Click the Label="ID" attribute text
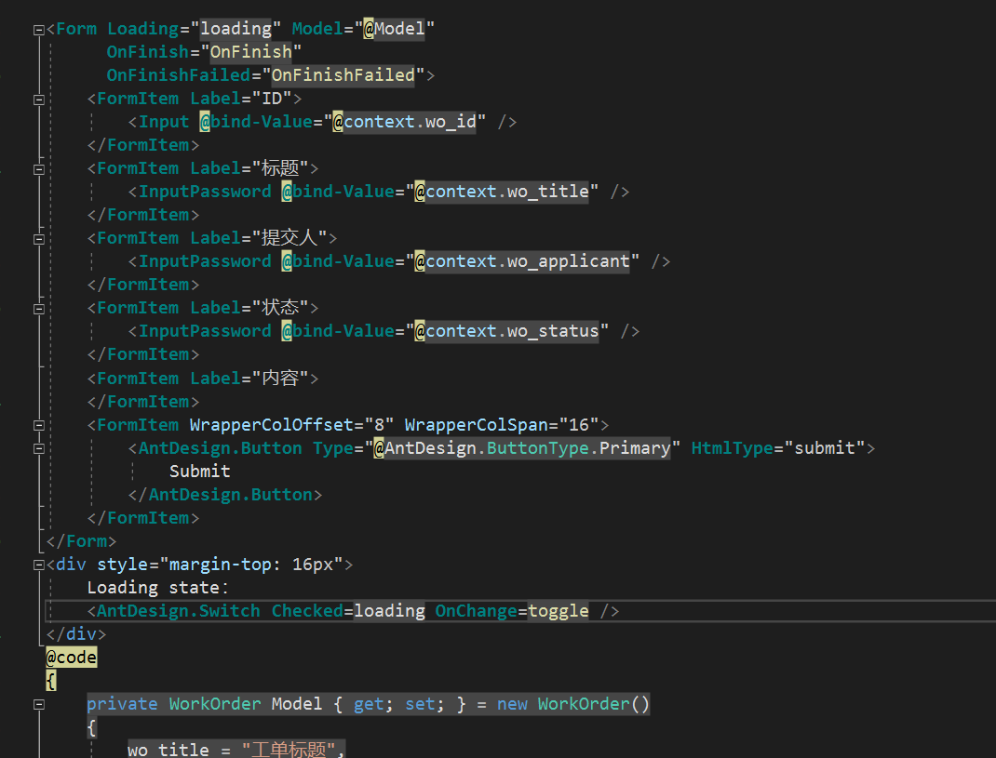The height and width of the screenshot is (758, 996). point(241,99)
